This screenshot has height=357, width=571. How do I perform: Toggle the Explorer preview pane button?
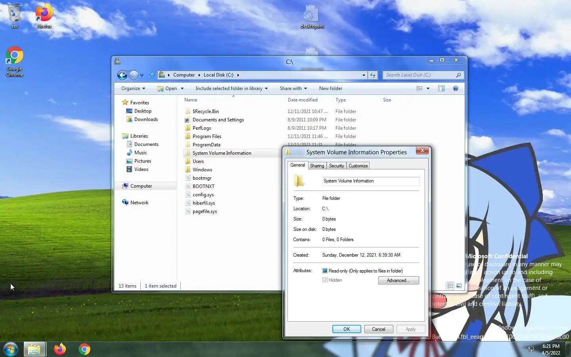pos(441,88)
